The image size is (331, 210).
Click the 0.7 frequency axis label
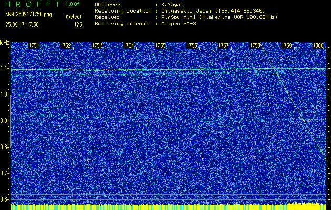click(x=4, y=173)
